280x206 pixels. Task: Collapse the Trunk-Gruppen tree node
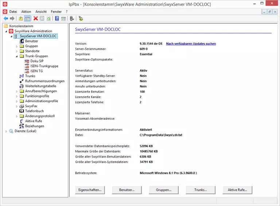pyautogui.click(x=16, y=57)
